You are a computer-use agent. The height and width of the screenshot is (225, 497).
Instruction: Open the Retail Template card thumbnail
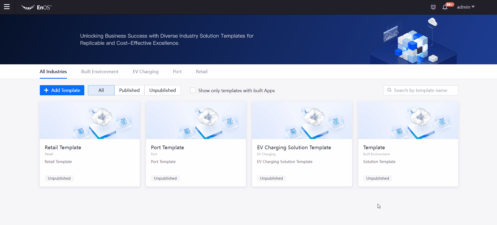90,120
